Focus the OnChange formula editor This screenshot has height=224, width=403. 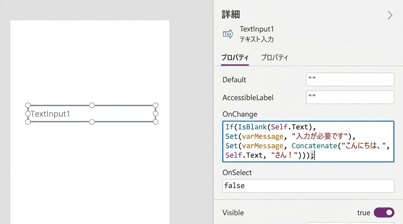(x=308, y=141)
